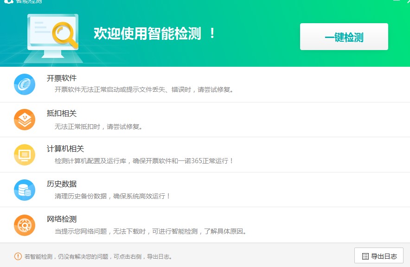
Task: Click the orange warning icon in footer
Action: coord(18,256)
